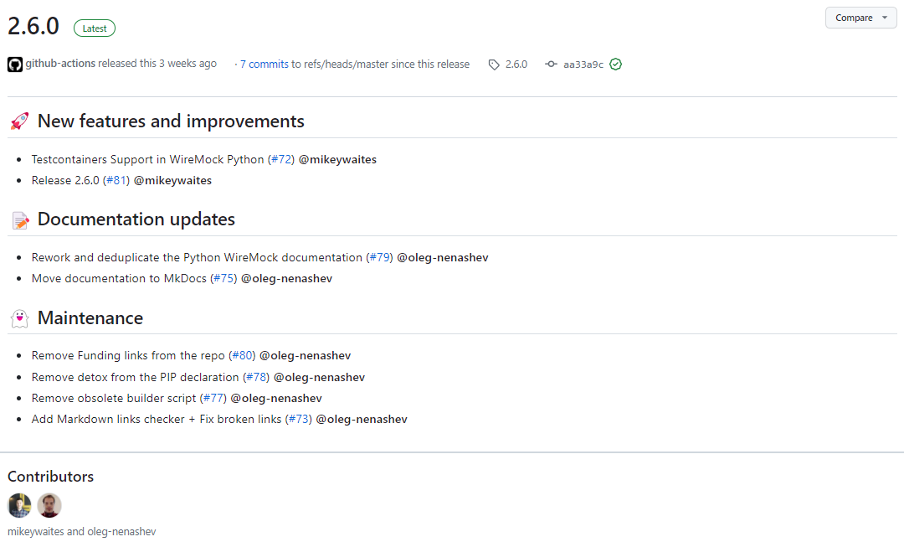Click the 'mikeywaites and oleg-nenashev' caption

pyautogui.click(x=82, y=531)
